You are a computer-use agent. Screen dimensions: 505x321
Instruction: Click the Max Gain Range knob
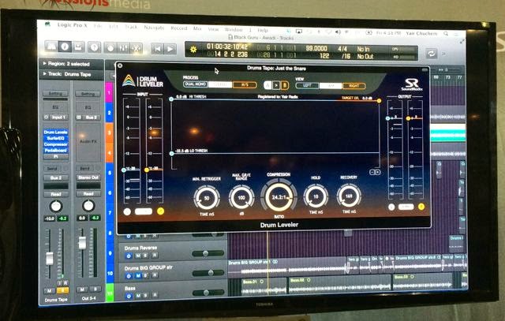click(241, 197)
